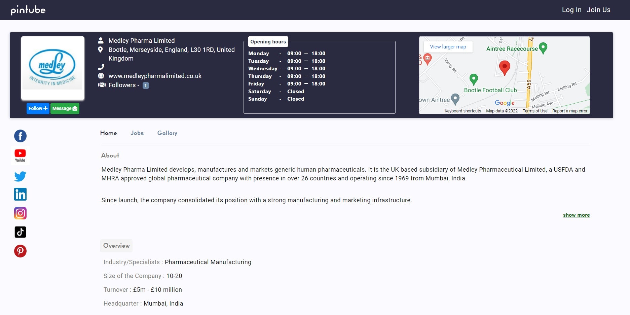Click the globe icon next to the website
This screenshot has height=315, width=630.
click(101, 76)
